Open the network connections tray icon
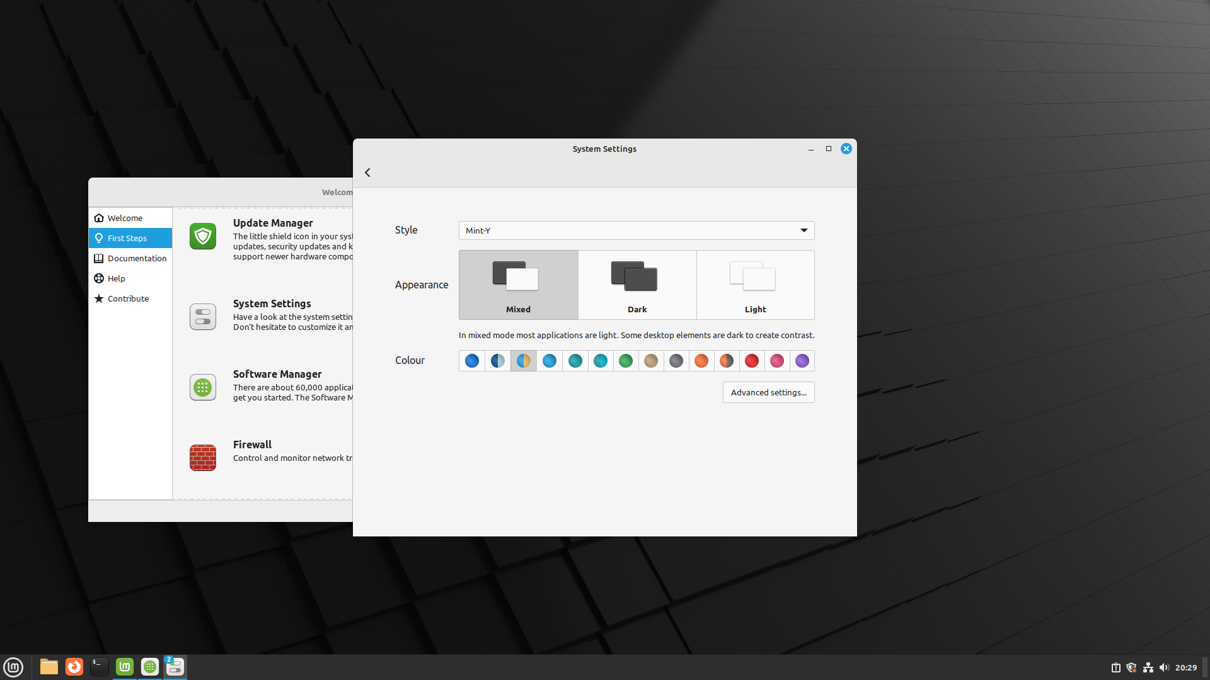 tap(1148, 667)
